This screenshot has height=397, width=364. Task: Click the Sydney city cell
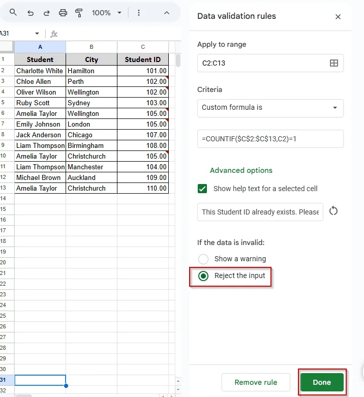tap(92, 103)
